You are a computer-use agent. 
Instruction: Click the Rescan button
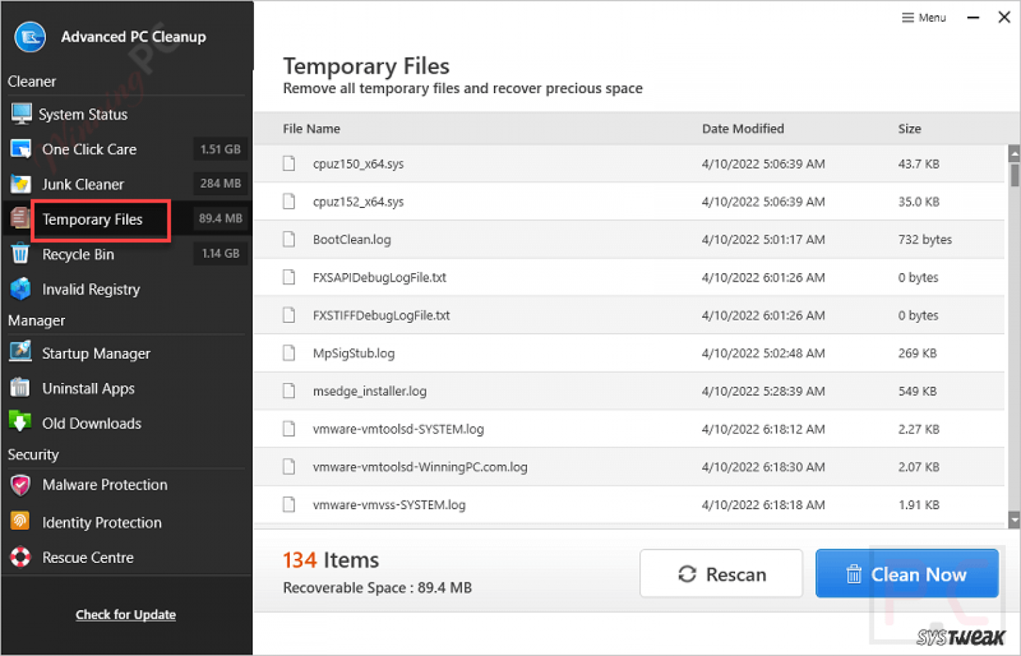pyautogui.click(x=721, y=574)
